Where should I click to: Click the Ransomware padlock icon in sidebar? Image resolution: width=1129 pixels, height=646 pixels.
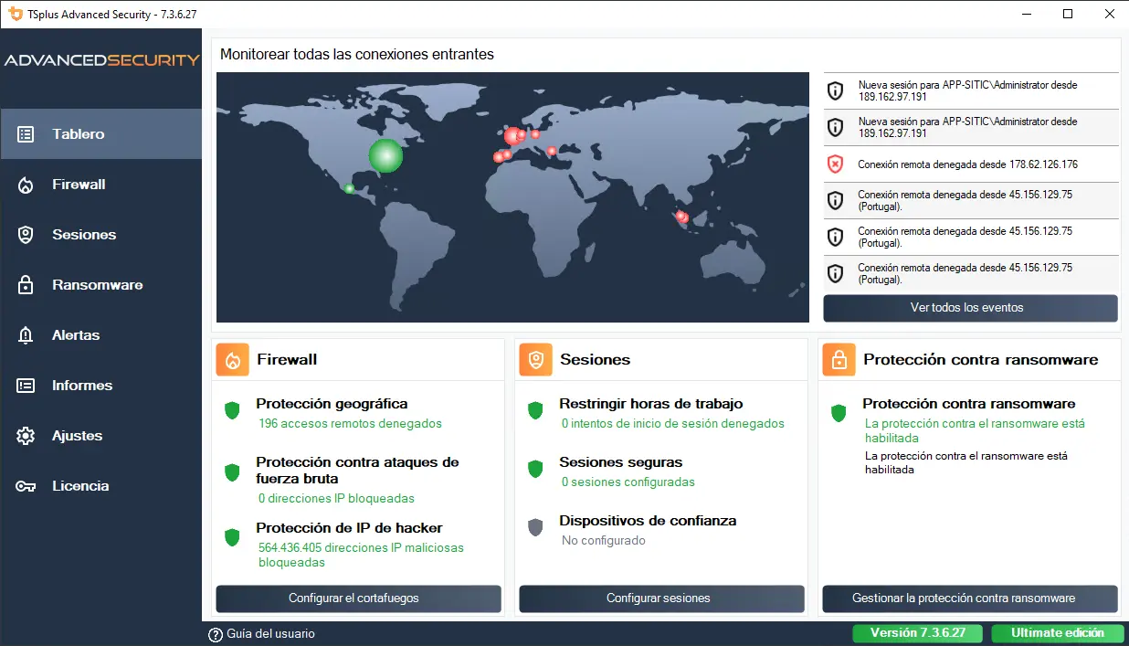point(26,285)
